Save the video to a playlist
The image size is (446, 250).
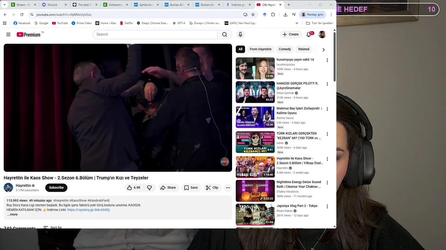(x=191, y=187)
